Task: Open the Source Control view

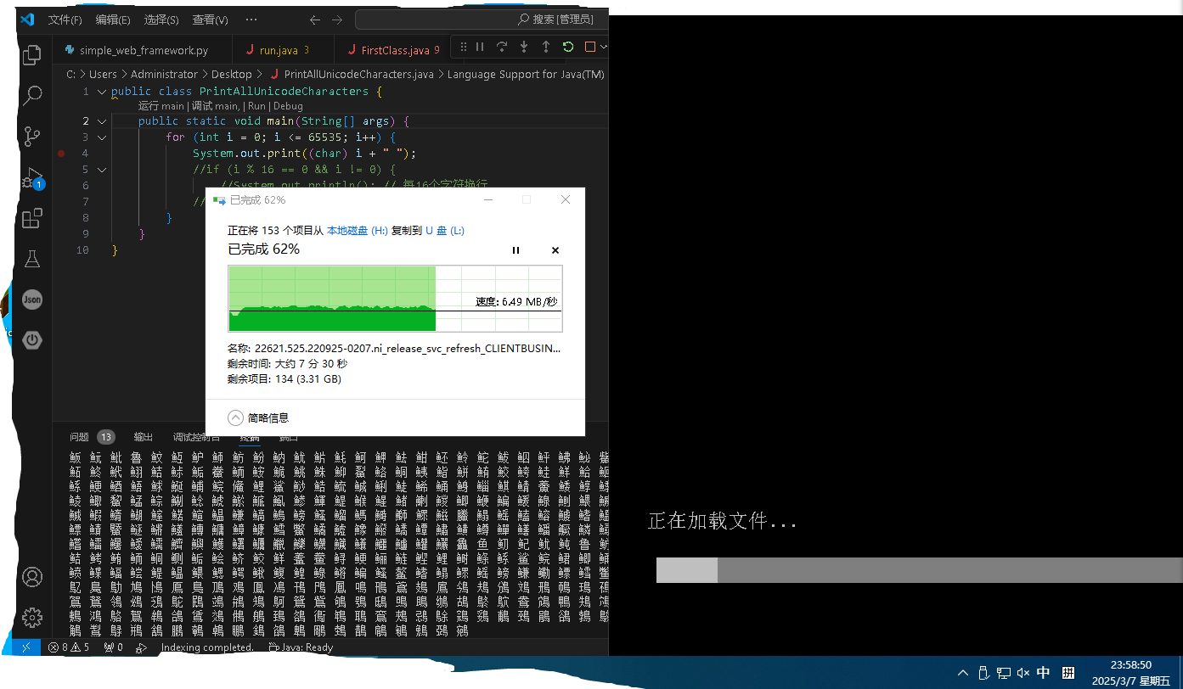Action: point(32,136)
